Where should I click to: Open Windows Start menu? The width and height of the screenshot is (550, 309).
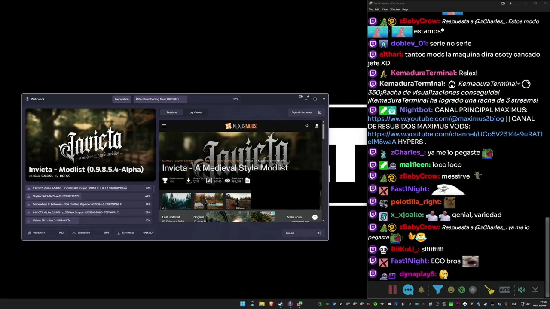[x=243, y=304]
